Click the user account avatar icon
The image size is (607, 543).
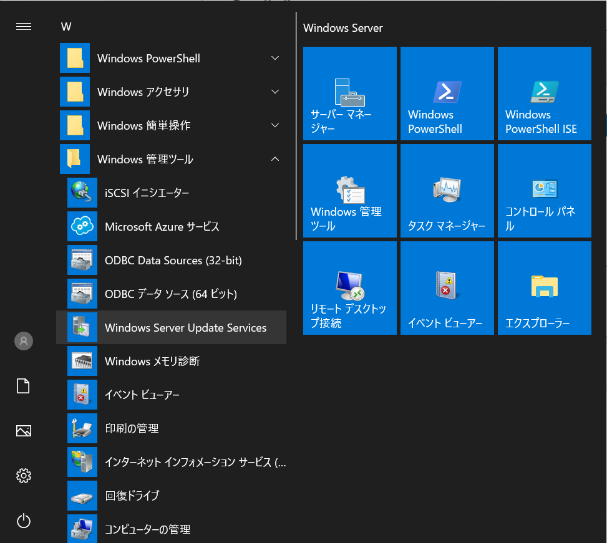point(24,341)
